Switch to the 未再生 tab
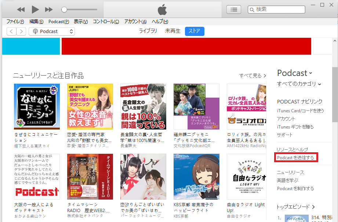The width and height of the screenshot is (338, 222). tap(172, 31)
